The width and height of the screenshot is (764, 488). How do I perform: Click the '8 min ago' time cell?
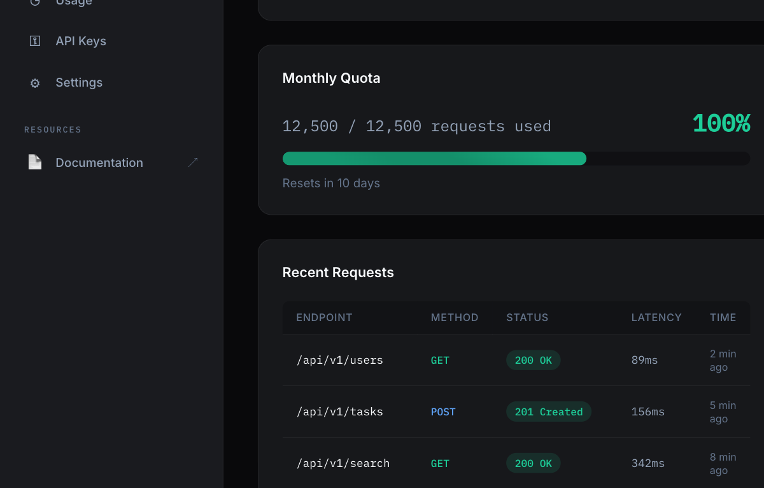click(723, 464)
